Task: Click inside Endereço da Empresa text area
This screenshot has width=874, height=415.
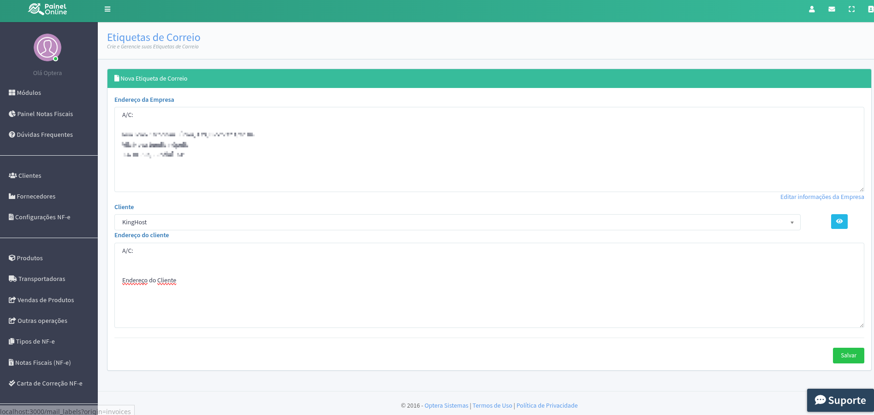Action: point(489,170)
